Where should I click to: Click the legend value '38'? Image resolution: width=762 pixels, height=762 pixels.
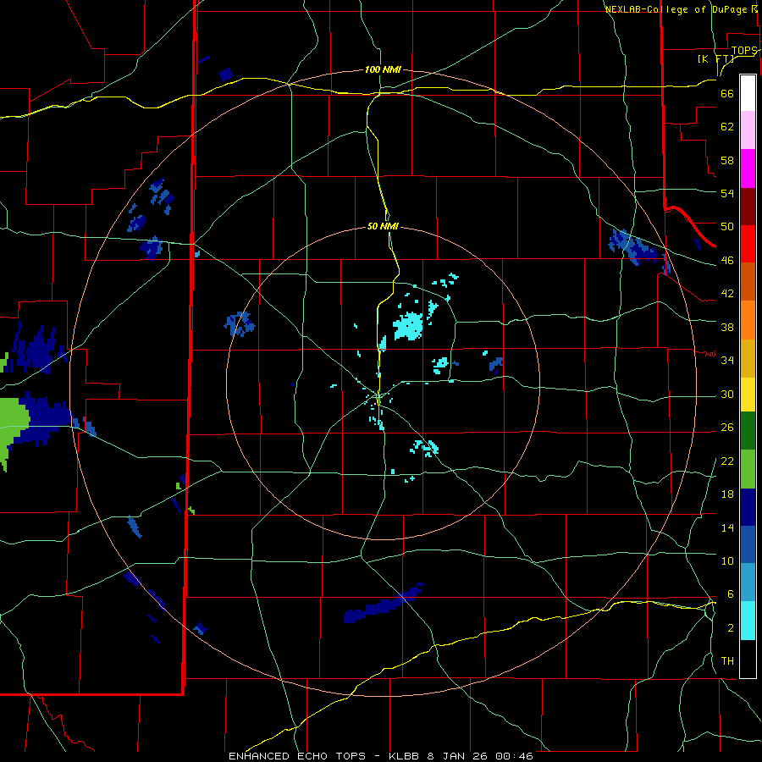(x=727, y=327)
